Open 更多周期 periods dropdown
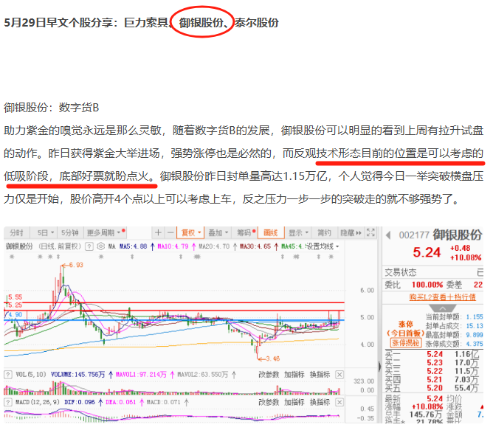 [106, 233]
